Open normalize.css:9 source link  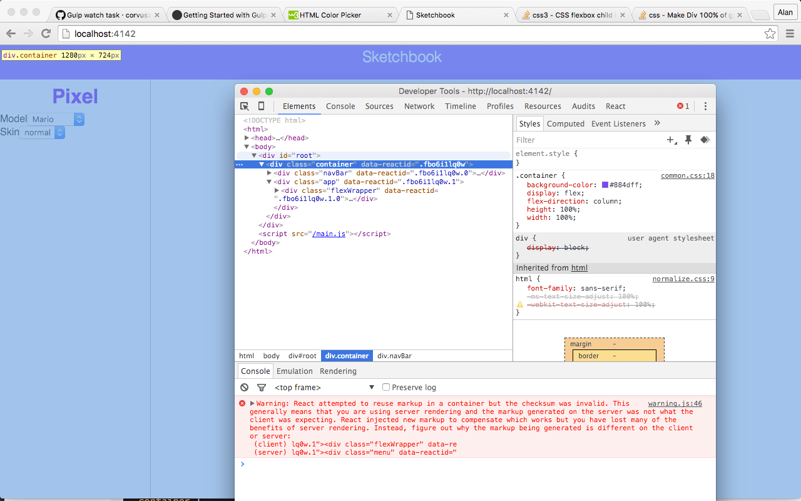[x=683, y=279]
